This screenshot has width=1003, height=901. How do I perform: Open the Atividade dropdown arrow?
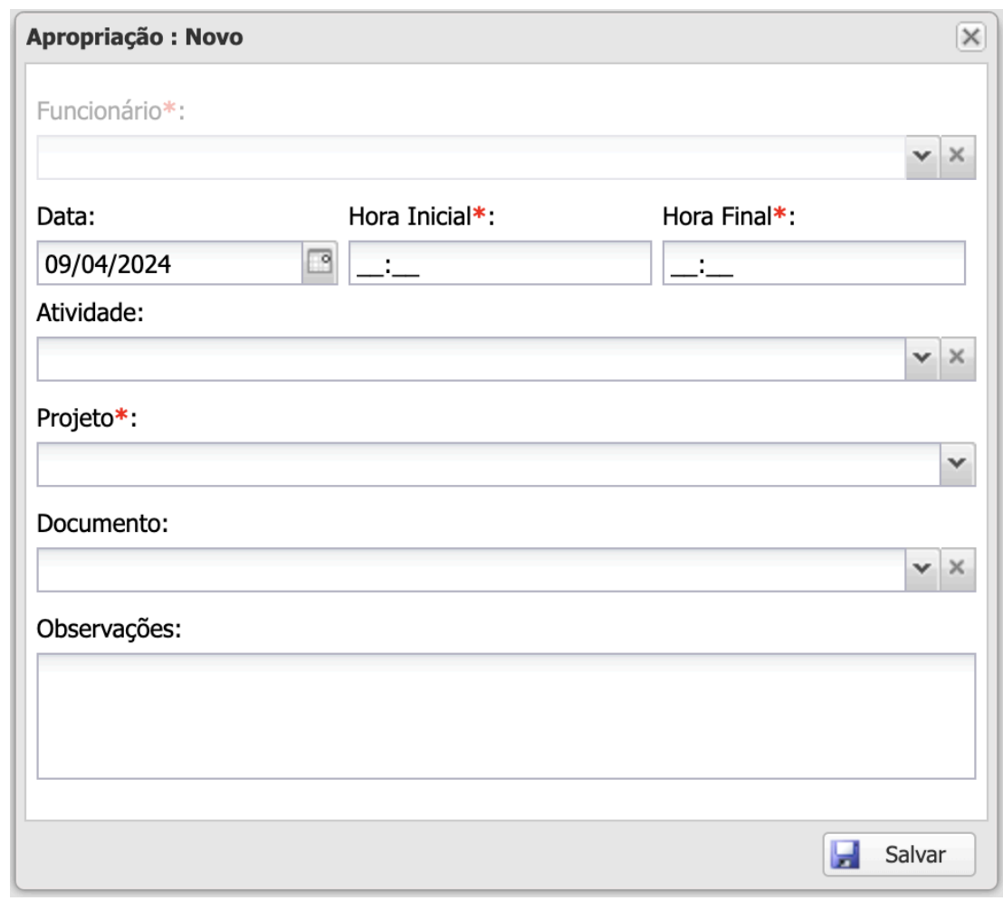click(922, 359)
